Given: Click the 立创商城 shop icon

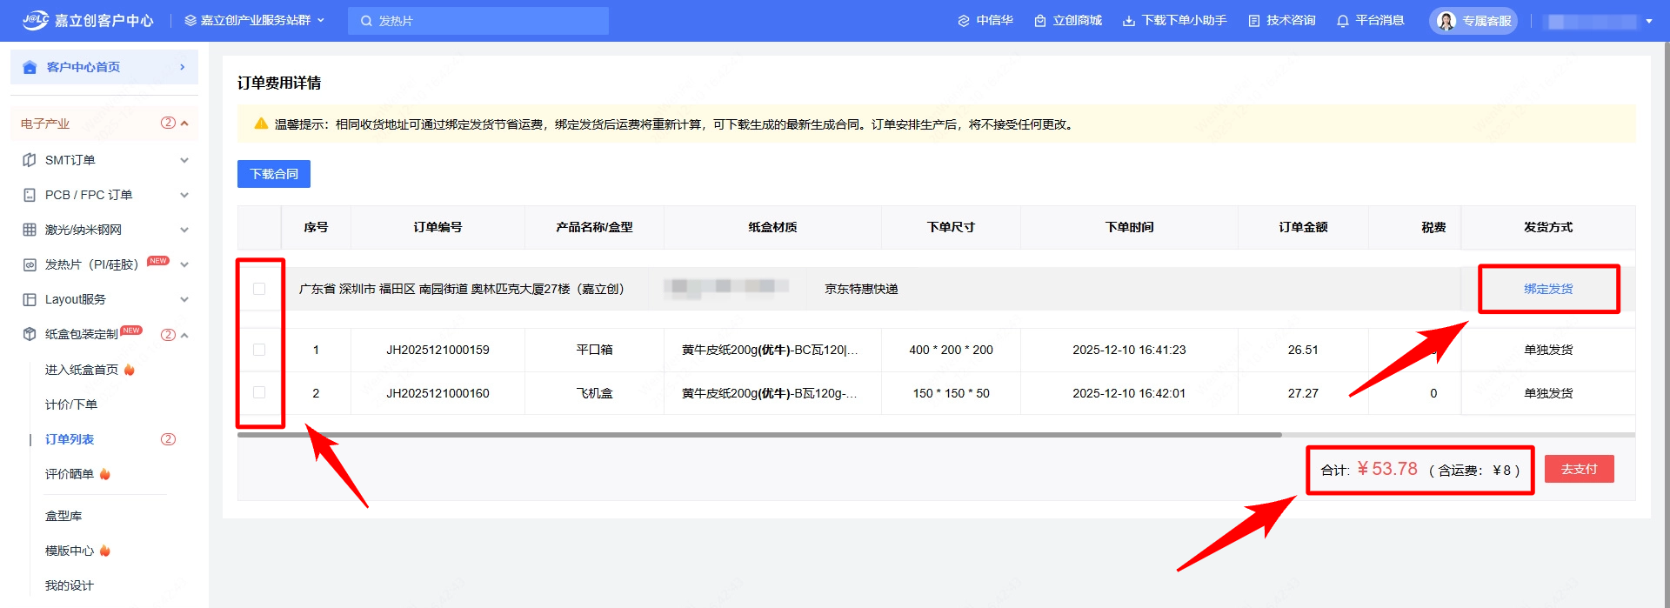Looking at the screenshot, I should pos(1040,21).
